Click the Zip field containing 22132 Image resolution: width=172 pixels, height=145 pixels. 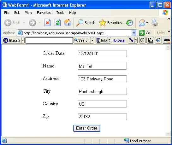click(102, 117)
